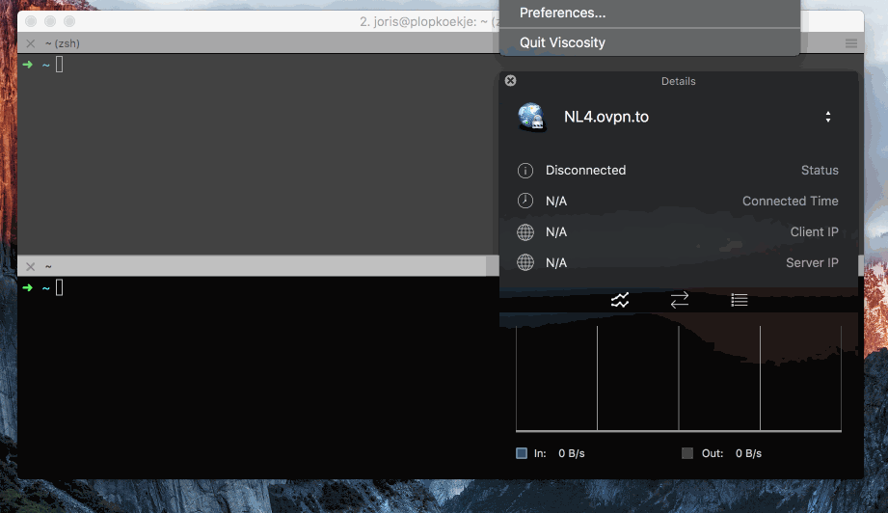Click the Status label
The image size is (888, 513).
pos(820,171)
